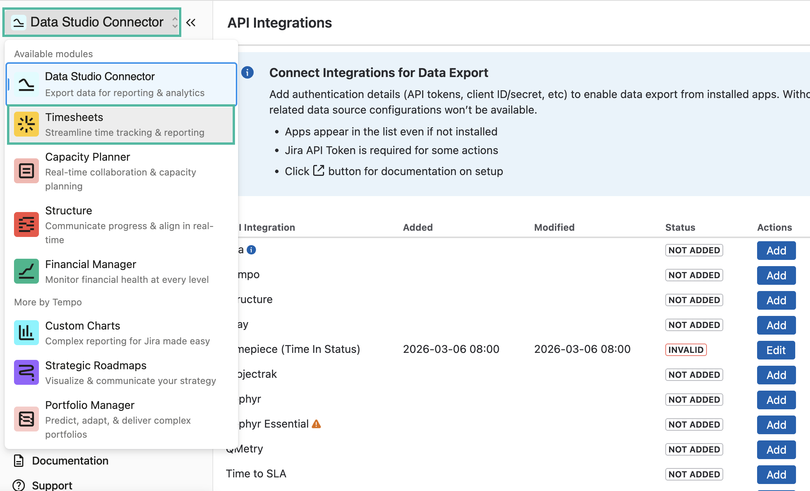Click the red Structure icon

click(x=26, y=224)
